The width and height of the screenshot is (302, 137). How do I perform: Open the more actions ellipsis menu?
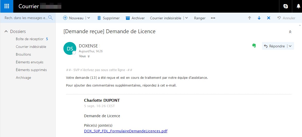[x=213, y=18]
